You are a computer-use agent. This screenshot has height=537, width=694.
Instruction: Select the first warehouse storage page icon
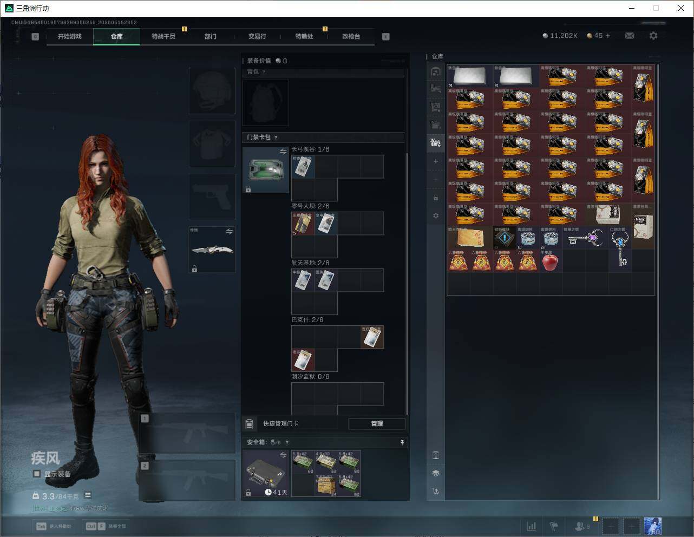point(436,71)
